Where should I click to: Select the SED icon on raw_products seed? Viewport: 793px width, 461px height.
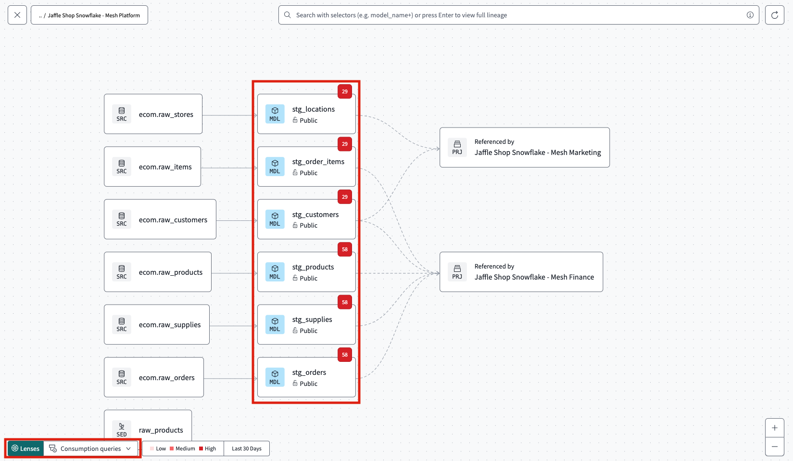click(122, 429)
